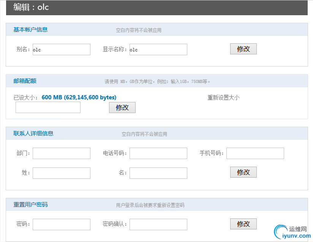
Task: Click 修改 under 邮箱配额
Action: point(122,108)
